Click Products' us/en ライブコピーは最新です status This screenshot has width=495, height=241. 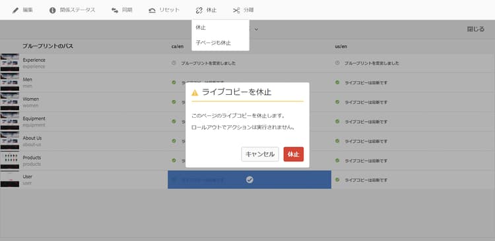click(x=366, y=161)
